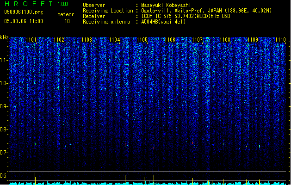Click the kHz axis unit label
The width and height of the screenshot is (291, 185).
(4, 37)
